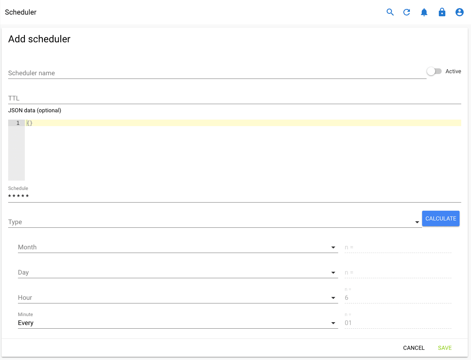471x360 pixels.
Task: Open the search icon in top bar
Action: point(390,12)
